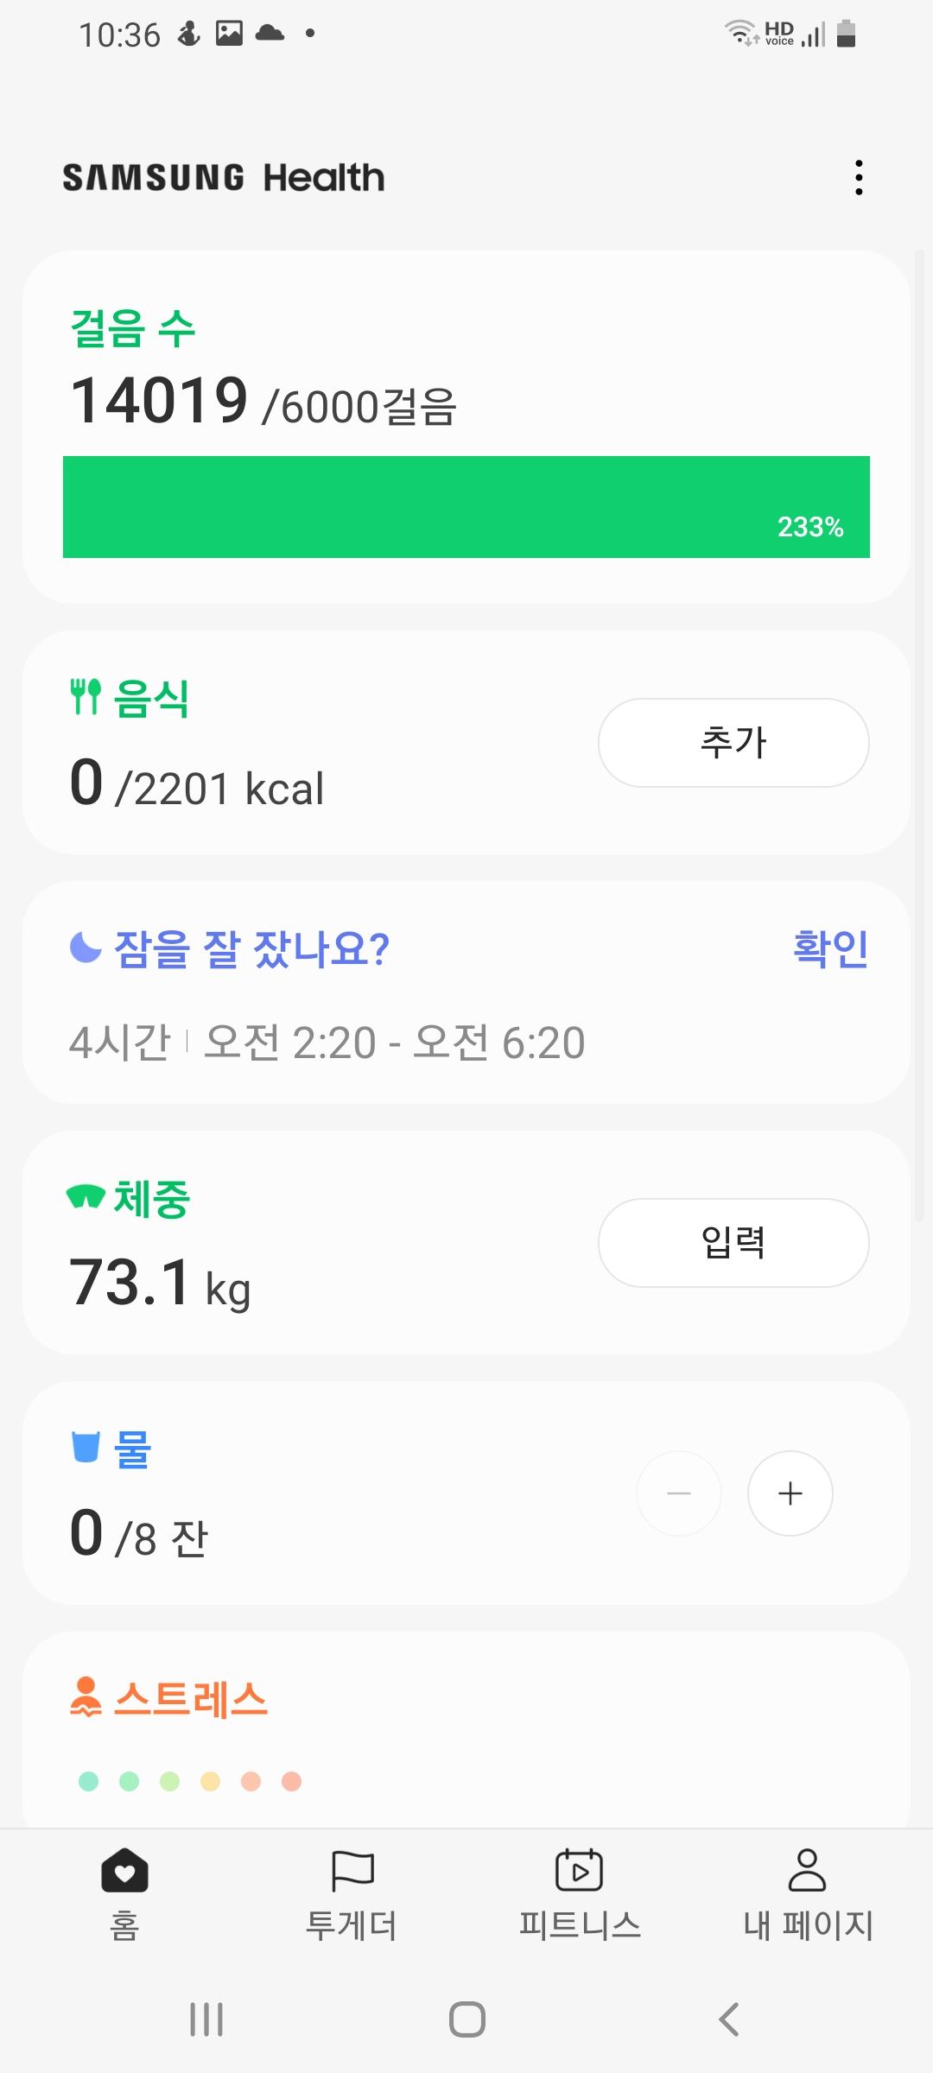Open the 스트레스 card
The width and height of the screenshot is (933, 2073).
click(x=466, y=1727)
